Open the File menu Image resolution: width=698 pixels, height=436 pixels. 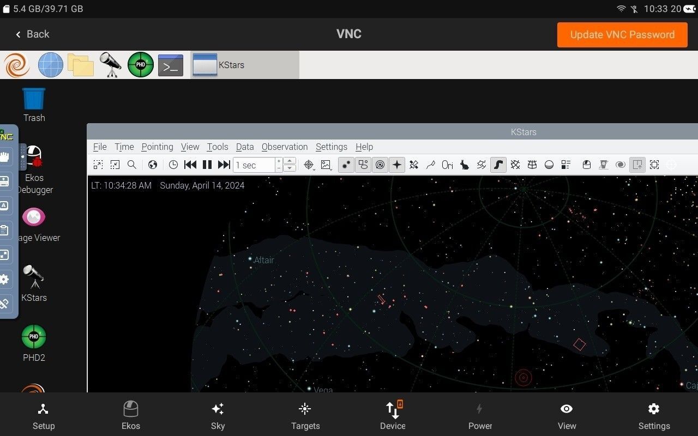100,147
